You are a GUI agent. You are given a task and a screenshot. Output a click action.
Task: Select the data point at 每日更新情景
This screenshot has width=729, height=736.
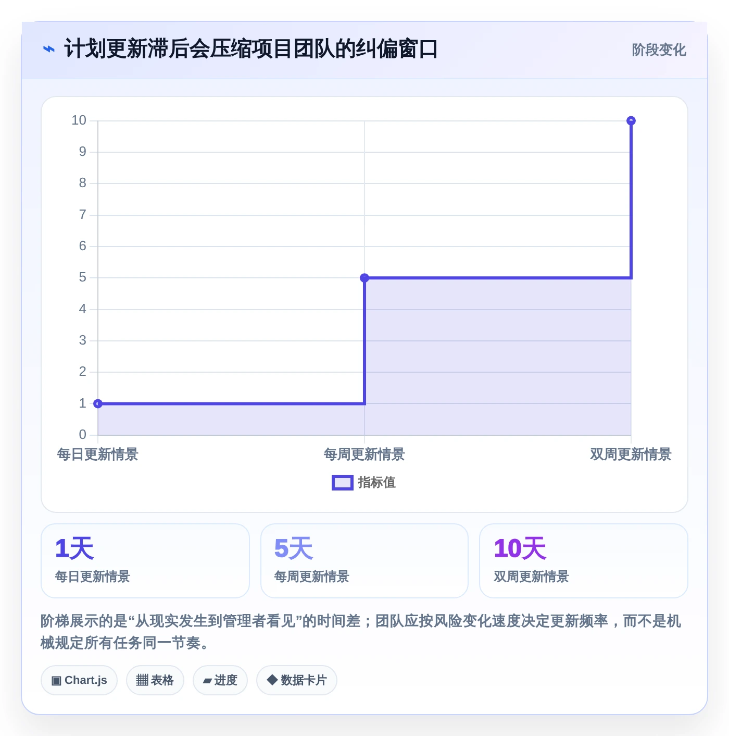point(98,403)
